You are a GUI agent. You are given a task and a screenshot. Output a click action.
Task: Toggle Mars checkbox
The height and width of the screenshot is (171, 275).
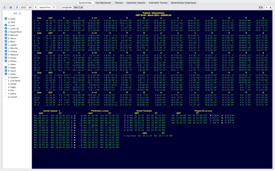pyautogui.click(x=6, y=41)
